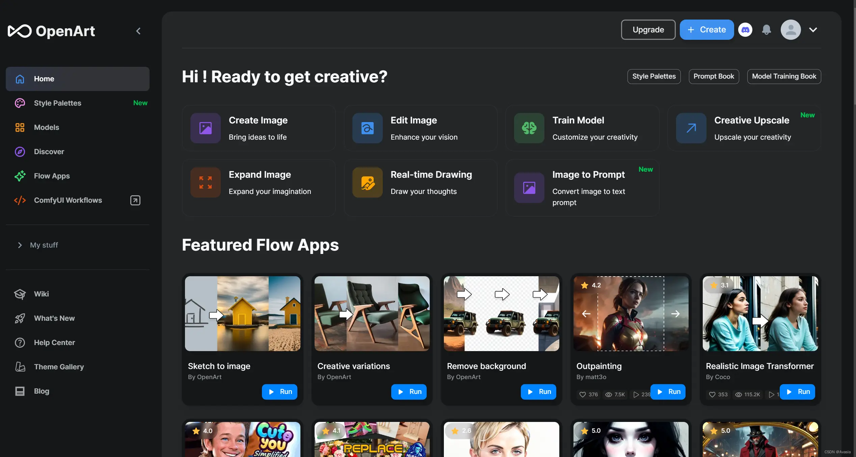856x457 pixels.
Task: Like the Outpainting app heart icon
Action: [x=583, y=394]
